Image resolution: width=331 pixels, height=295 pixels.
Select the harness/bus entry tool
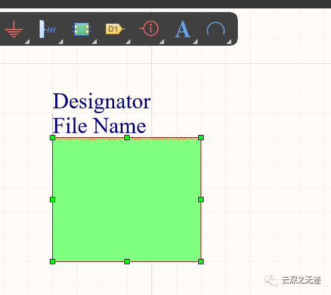(x=47, y=29)
